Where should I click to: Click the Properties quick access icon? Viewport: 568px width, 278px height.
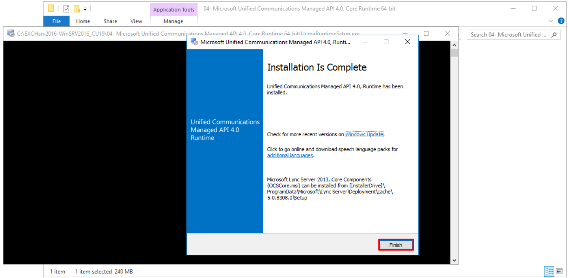pyautogui.click(x=66, y=9)
